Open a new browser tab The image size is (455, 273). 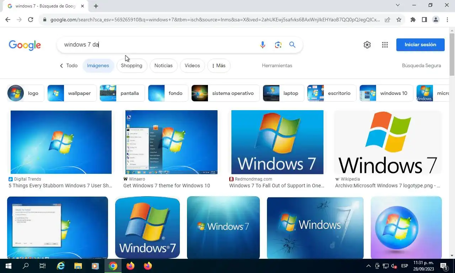[96, 6]
